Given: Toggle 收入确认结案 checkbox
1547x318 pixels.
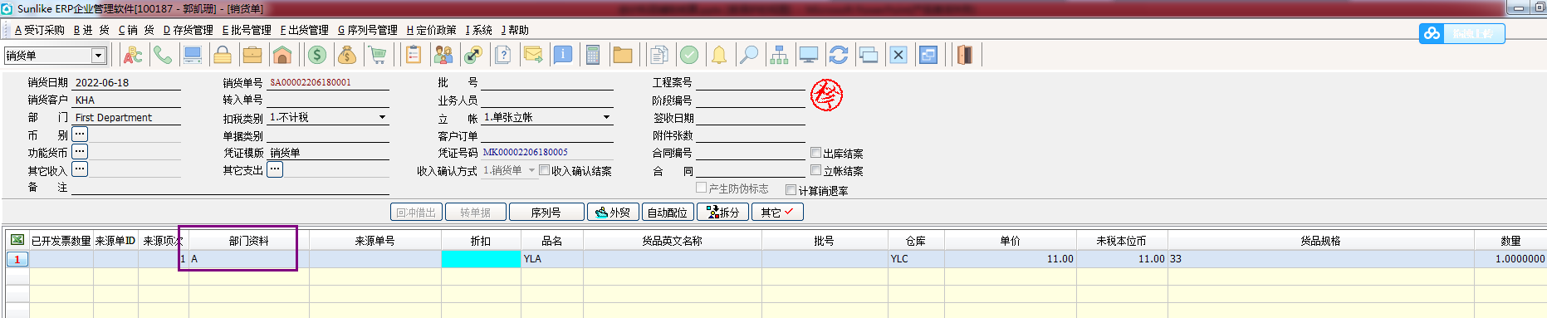Looking at the screenshot, I should (x=545, y=170).
